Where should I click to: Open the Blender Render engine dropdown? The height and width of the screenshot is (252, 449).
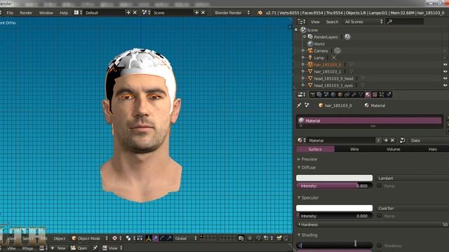click(232, 13)
